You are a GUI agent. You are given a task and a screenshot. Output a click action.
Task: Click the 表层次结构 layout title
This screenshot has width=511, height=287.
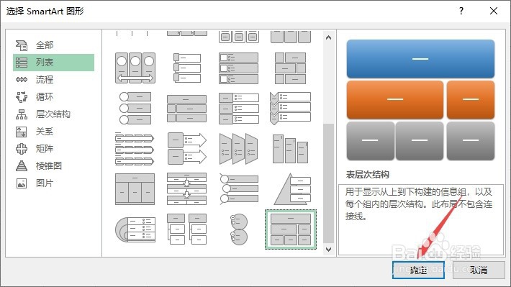(367, 175)
